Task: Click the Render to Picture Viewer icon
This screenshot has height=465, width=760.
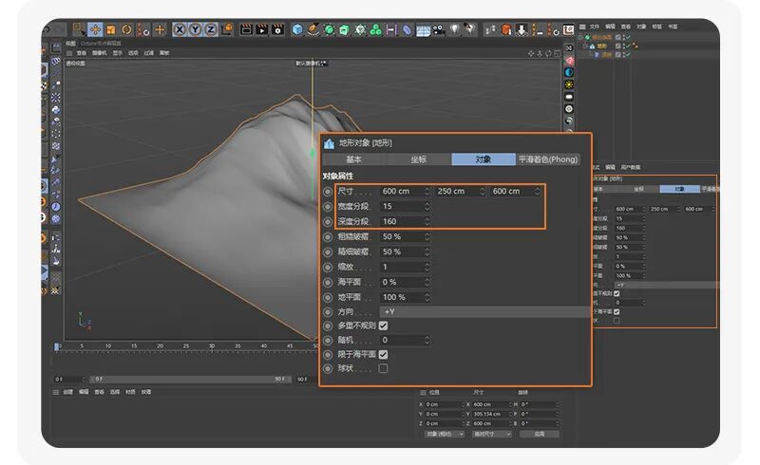Action: coord(262,29)
